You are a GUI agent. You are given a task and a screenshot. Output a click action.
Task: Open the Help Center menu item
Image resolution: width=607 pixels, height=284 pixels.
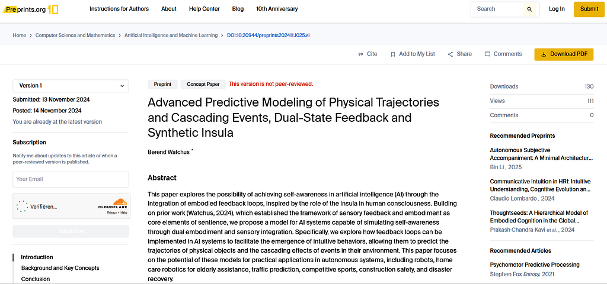204,9
